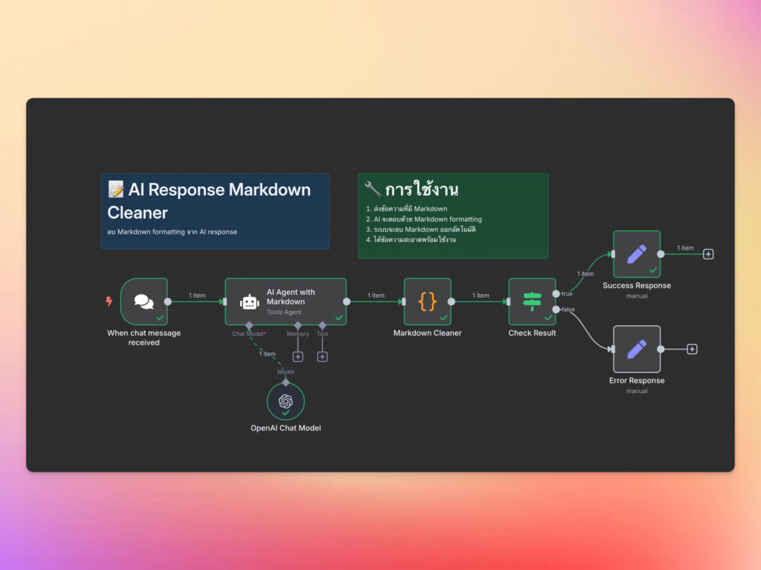Click the chat trigger node output connector
The image size is (761, 570).
coord(167,301)
